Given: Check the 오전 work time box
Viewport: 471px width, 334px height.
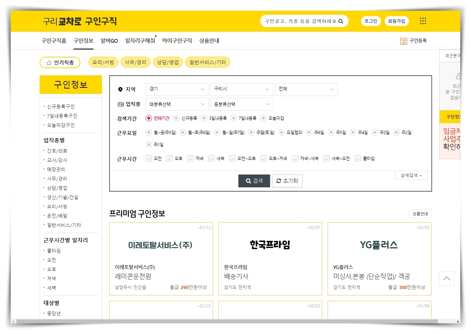Looking at the screenshot, I should (x=149, y=158).
